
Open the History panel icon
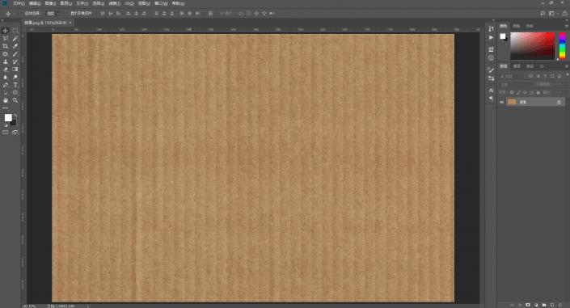pos(491,29)
